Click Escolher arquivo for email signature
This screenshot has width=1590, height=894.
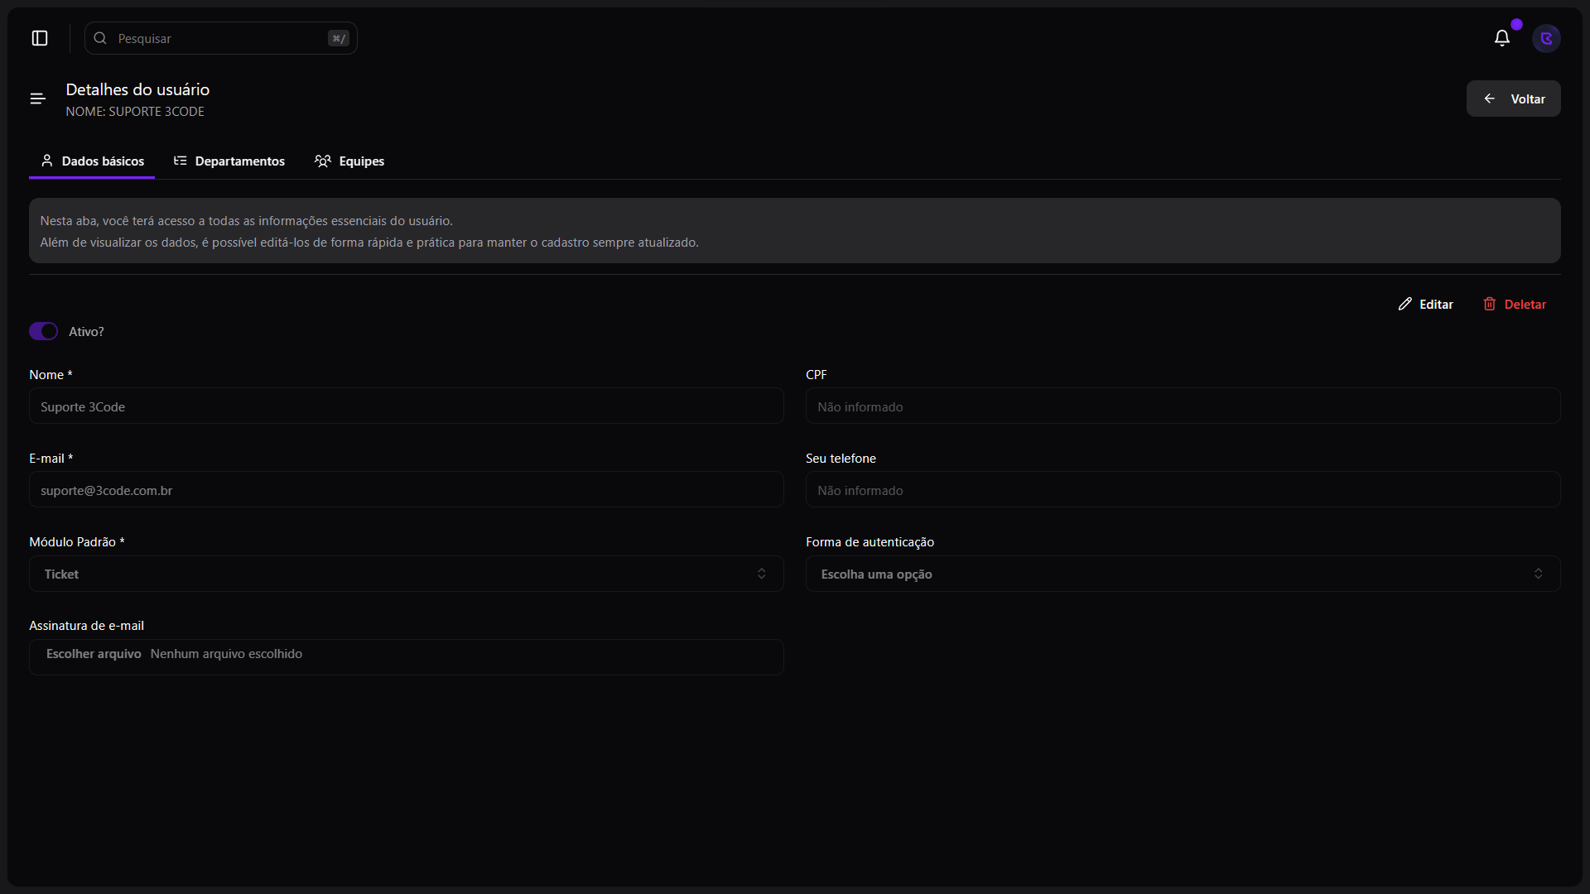pos(94,654)
